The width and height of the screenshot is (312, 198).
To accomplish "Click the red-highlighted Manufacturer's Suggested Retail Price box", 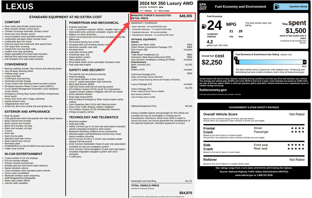I will coord(163,17).
